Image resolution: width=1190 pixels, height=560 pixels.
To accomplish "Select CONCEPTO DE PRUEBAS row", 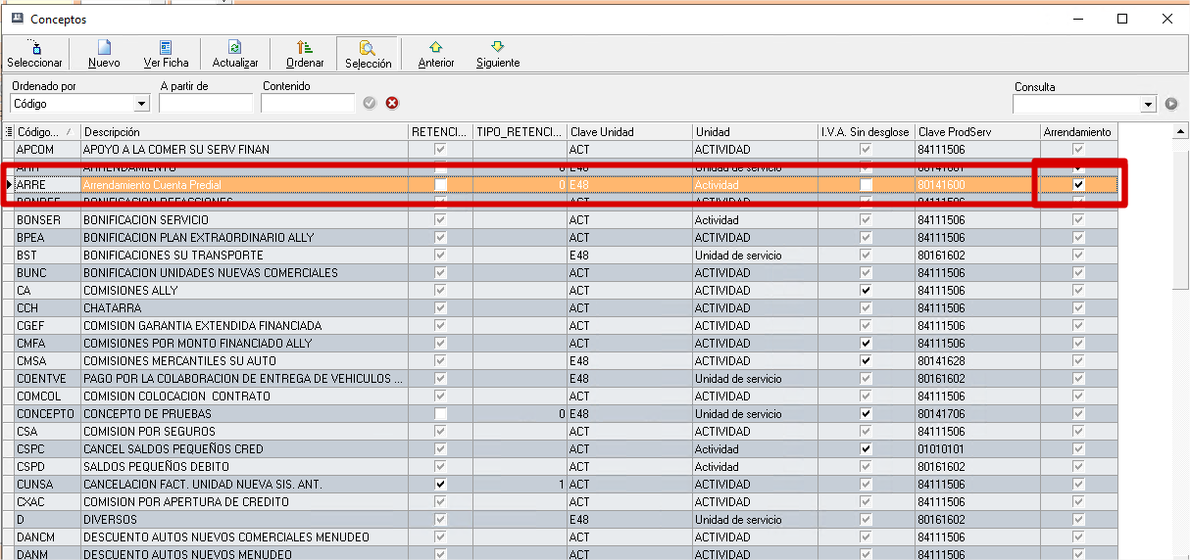I will [561, 413].
